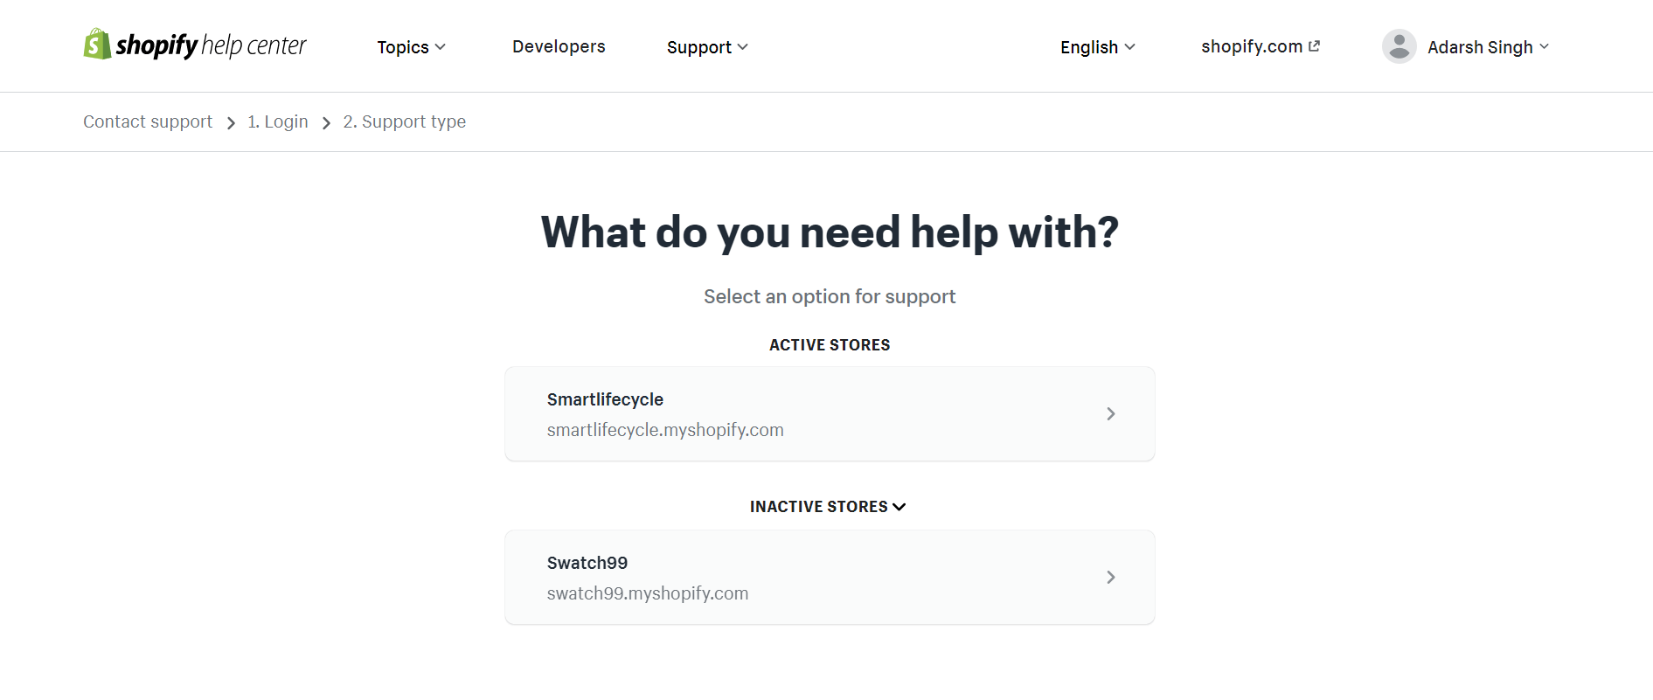Go back to the 1. Login step
This screenshot has width=1653, height=700.
278,121
